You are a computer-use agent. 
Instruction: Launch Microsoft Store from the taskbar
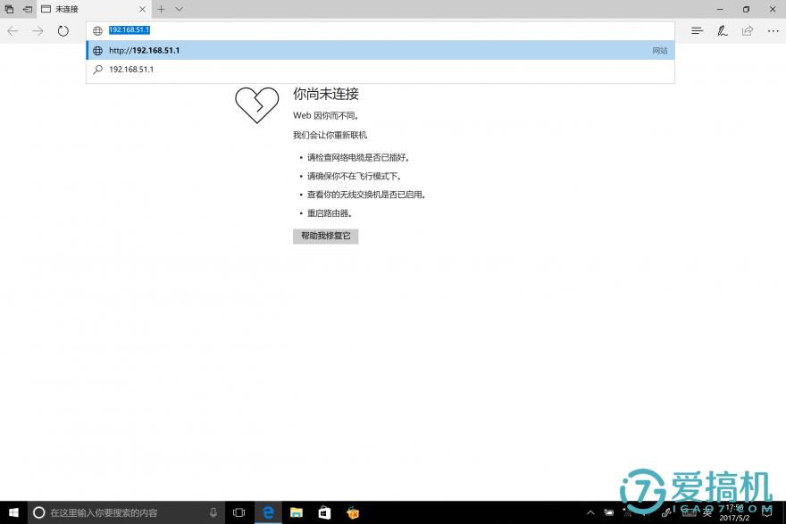(322, 512)
